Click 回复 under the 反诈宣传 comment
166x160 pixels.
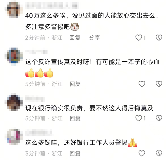click(75, 84)
